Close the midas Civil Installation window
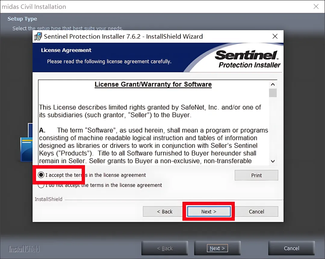The image size is (325, 259). [316, 6]
